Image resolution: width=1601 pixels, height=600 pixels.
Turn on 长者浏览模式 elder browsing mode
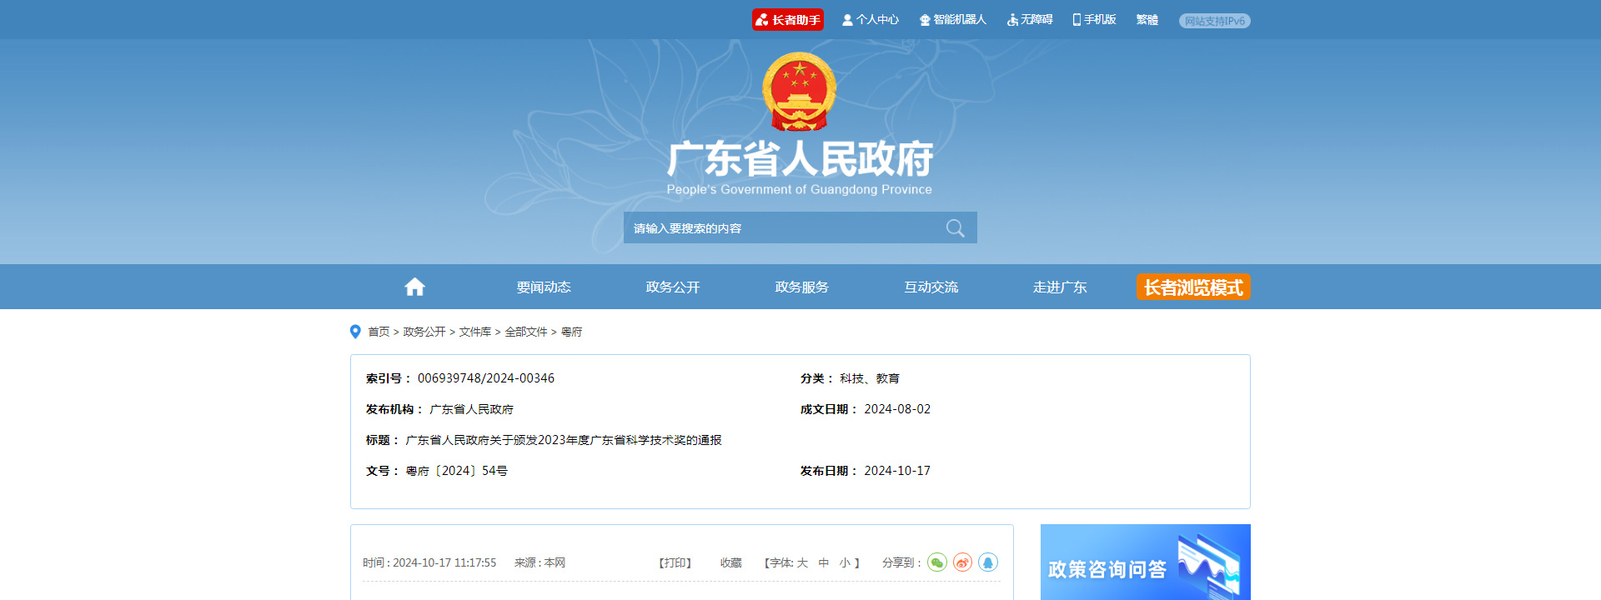(1192, 287)
